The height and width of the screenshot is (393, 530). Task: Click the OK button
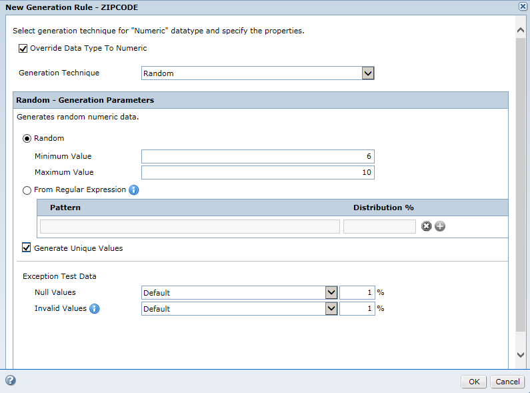pyautogui.click(x=474, y=382)
